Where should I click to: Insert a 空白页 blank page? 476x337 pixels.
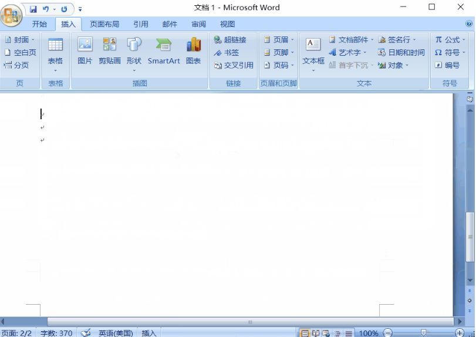(x=21, y=52)
